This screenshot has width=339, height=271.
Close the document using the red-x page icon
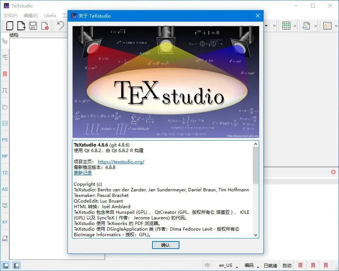45,26
